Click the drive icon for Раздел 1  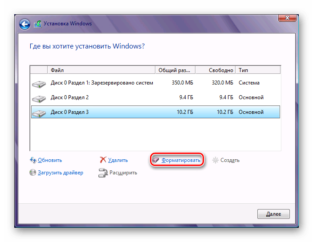click(39, 84)
